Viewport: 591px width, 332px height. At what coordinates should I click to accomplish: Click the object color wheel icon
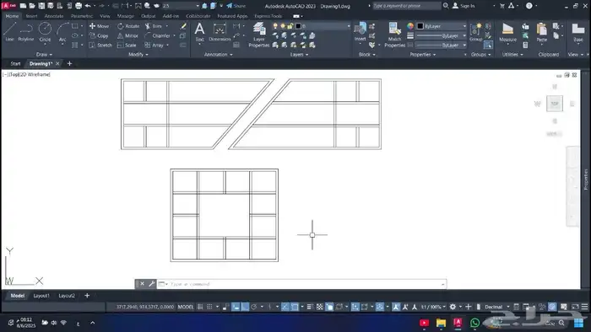click(x=410, y=26)
